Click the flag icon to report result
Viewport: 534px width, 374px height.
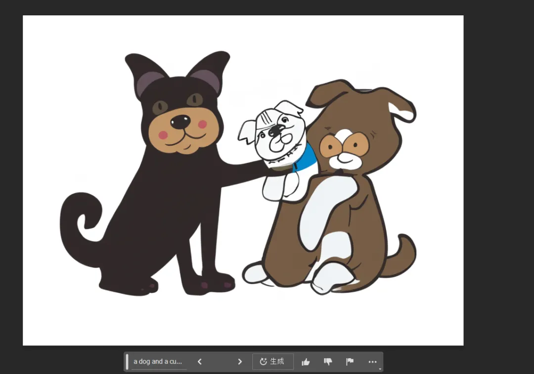350,362
